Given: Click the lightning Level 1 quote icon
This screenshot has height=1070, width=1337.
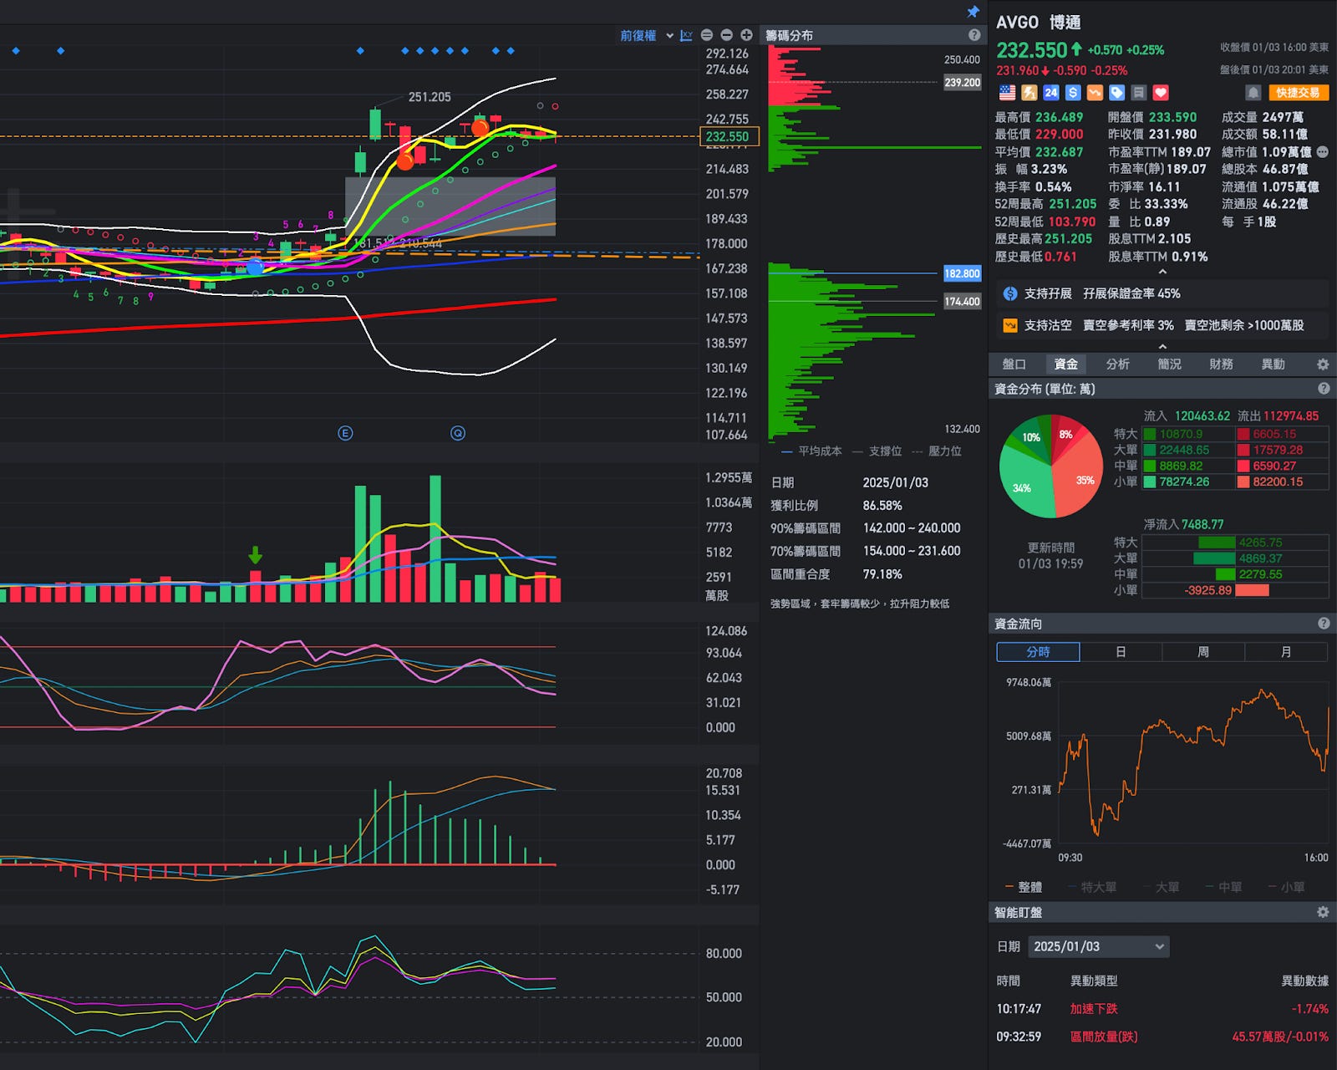Looking at the screenshot, I should 1029,93.
